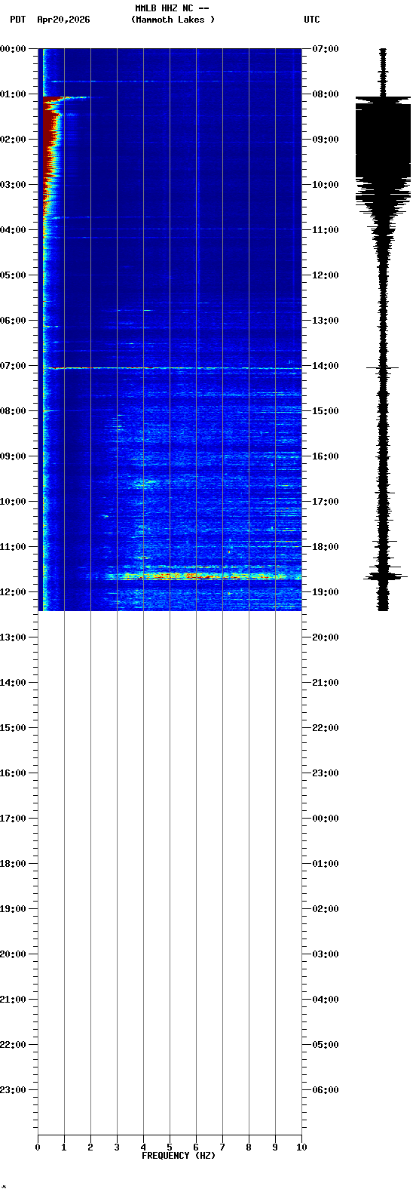The height and width of the screenshot is (1195, 416).
Task: Click the '19:00' PDT time label
Action: [x=13, y=909]
